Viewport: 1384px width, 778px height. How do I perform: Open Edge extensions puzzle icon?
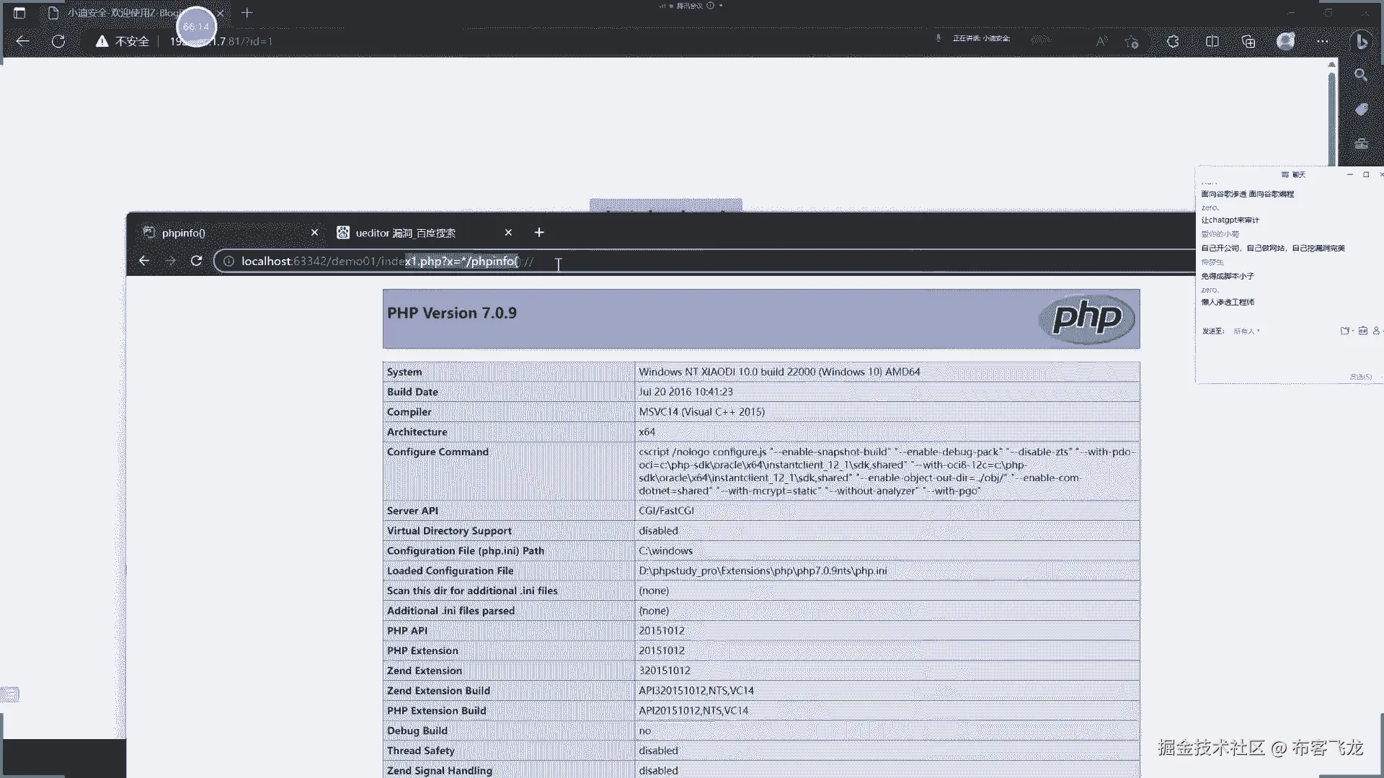(x=1173, y=41)
